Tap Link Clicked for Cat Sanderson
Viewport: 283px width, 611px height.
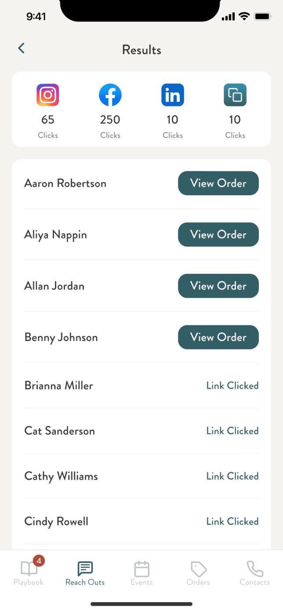(232, 431)
